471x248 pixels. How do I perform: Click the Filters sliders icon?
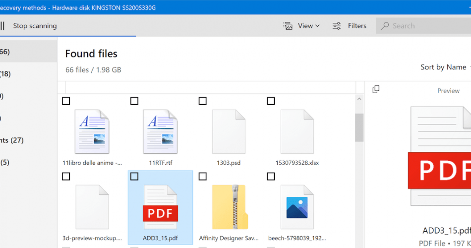click(337, 26)
